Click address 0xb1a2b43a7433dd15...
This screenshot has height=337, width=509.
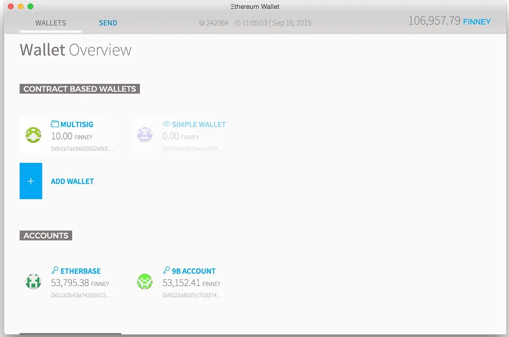pos(81,295)
